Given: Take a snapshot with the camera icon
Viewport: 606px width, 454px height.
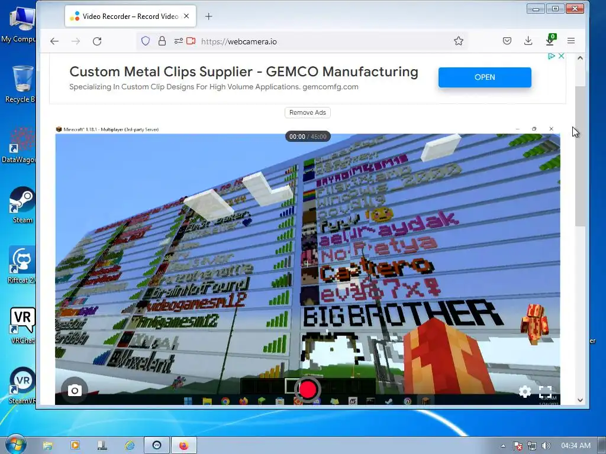Looking at the screenshot, I should coord(75,390).
